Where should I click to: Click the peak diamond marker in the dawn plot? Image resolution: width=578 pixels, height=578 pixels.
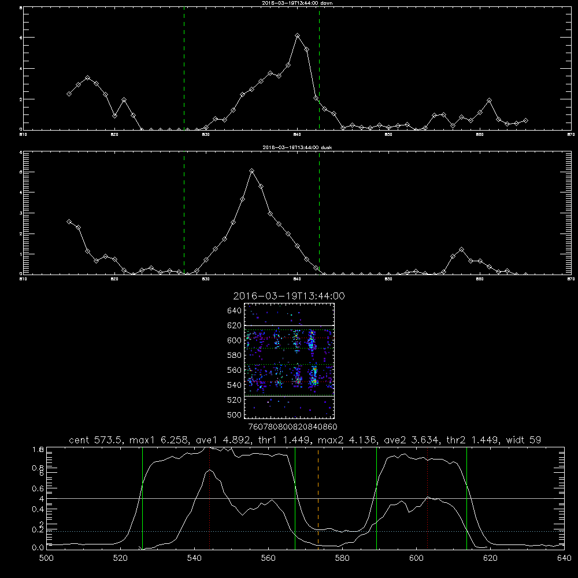[x=298, y=36]
